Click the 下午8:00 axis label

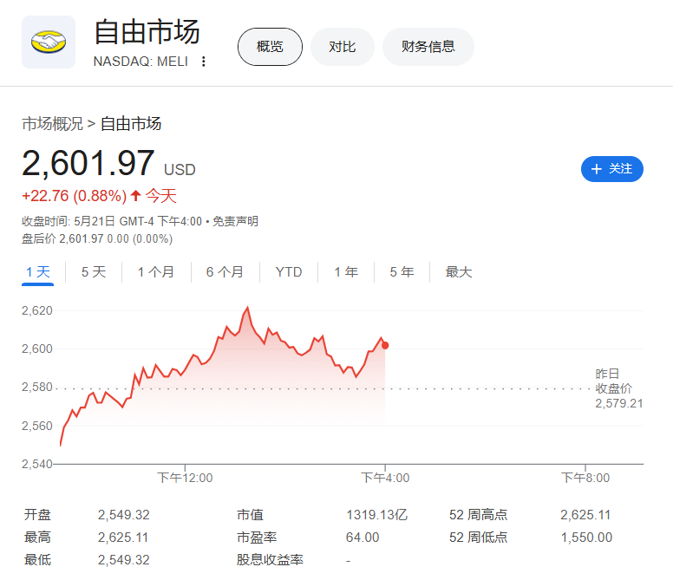click(x=585, y=478)
